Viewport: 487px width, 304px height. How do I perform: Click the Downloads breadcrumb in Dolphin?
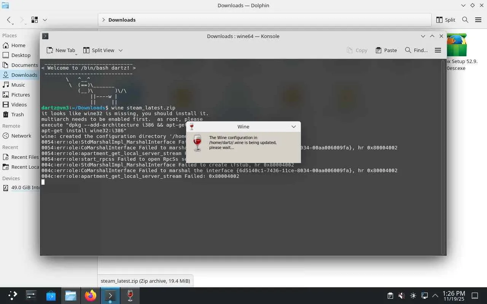122,20
